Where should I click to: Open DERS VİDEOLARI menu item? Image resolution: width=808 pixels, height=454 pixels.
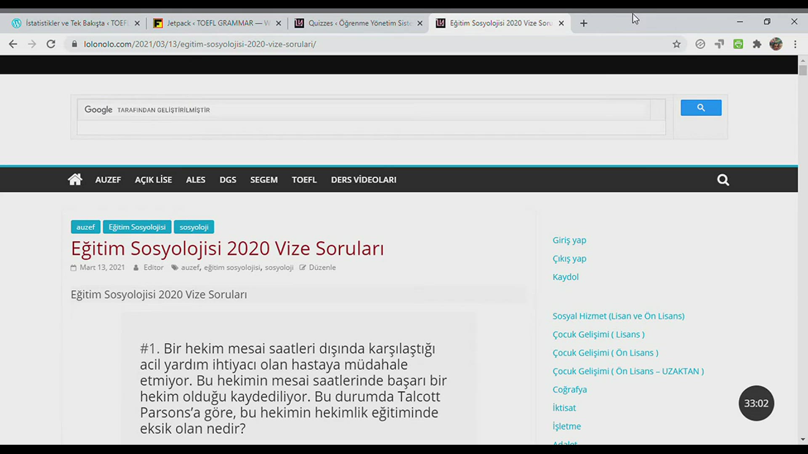(x=363, y=180)
